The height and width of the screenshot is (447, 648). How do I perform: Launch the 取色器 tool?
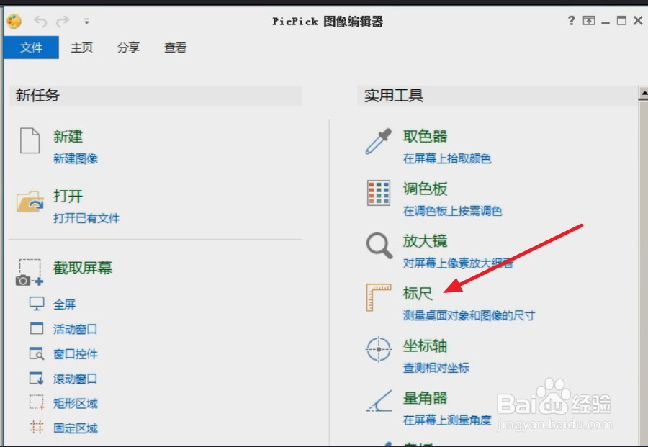(x=426, y=136)
